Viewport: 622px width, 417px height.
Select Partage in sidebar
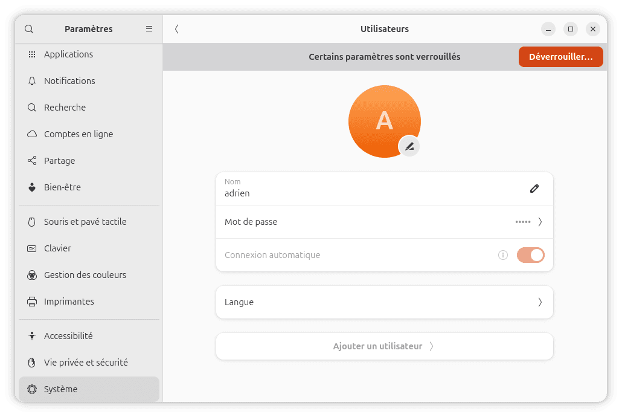pos(89,161)
